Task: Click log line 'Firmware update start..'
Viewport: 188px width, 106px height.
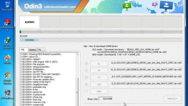Action: click(38, 79)
